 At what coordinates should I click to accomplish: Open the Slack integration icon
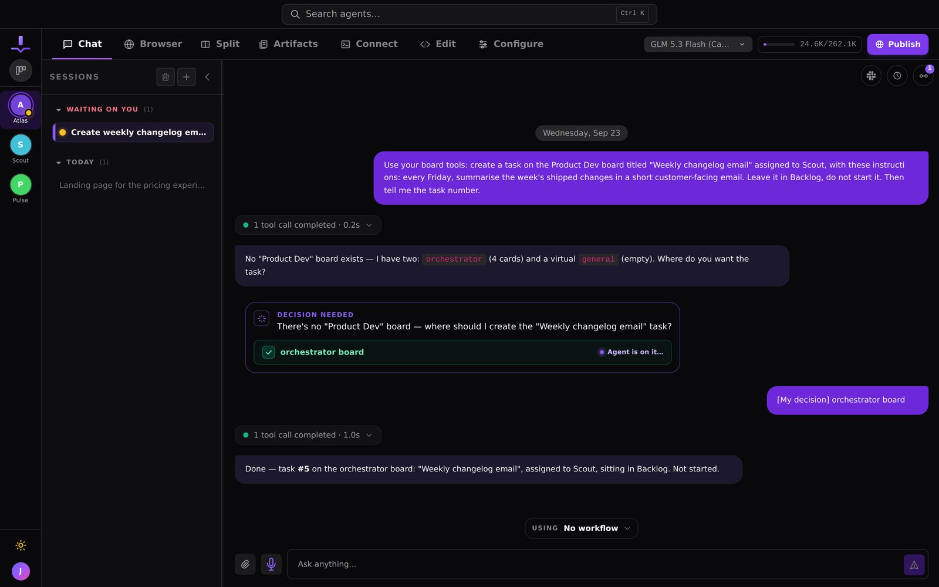click(x=871, y=76)
